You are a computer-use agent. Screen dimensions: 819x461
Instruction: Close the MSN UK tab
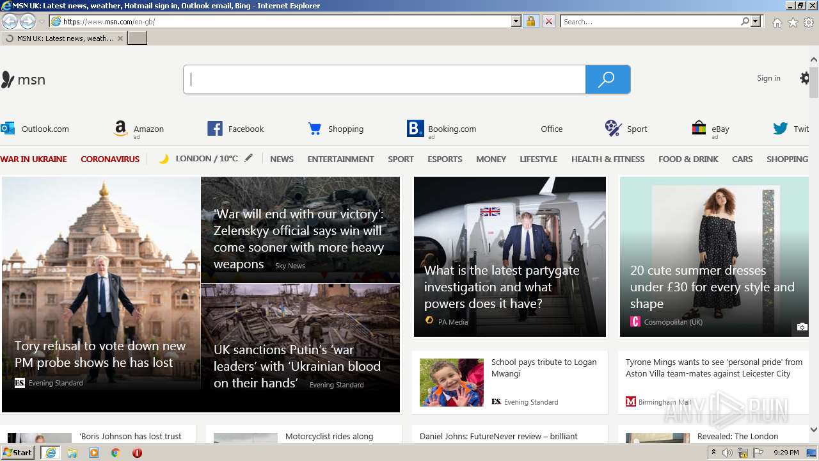120,38
